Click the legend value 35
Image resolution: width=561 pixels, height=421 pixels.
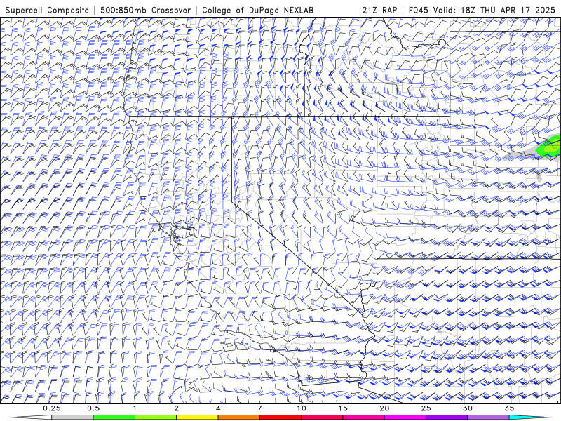(x=509, y=408)
